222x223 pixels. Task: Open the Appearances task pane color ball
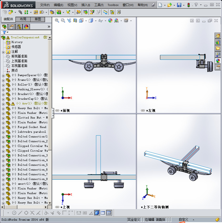(x=218, y=61)
